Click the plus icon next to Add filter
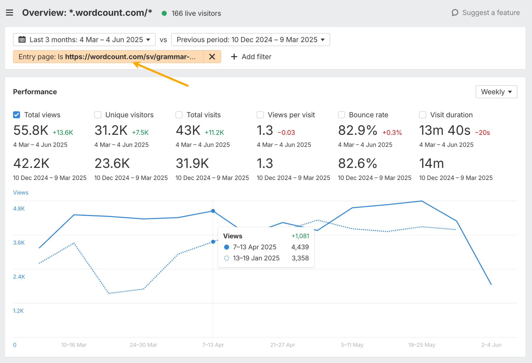Viewport: 532px width, 363px height. 234,57
